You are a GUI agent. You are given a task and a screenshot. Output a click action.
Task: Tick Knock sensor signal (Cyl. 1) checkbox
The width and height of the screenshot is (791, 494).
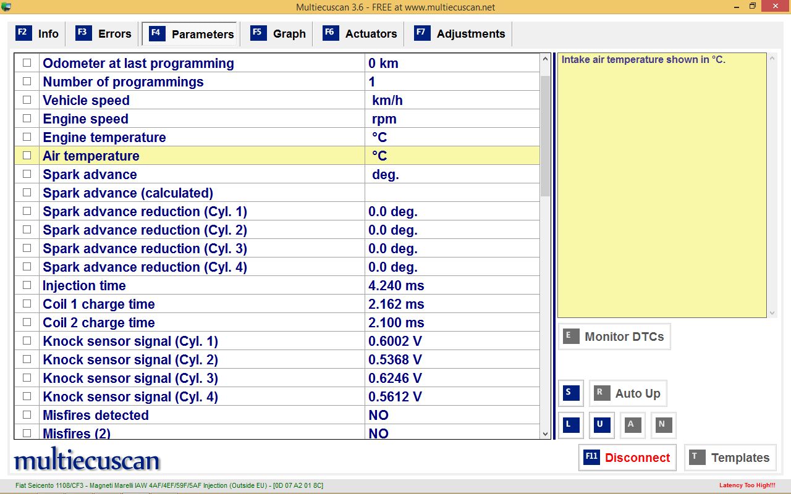tap(27, 341)
